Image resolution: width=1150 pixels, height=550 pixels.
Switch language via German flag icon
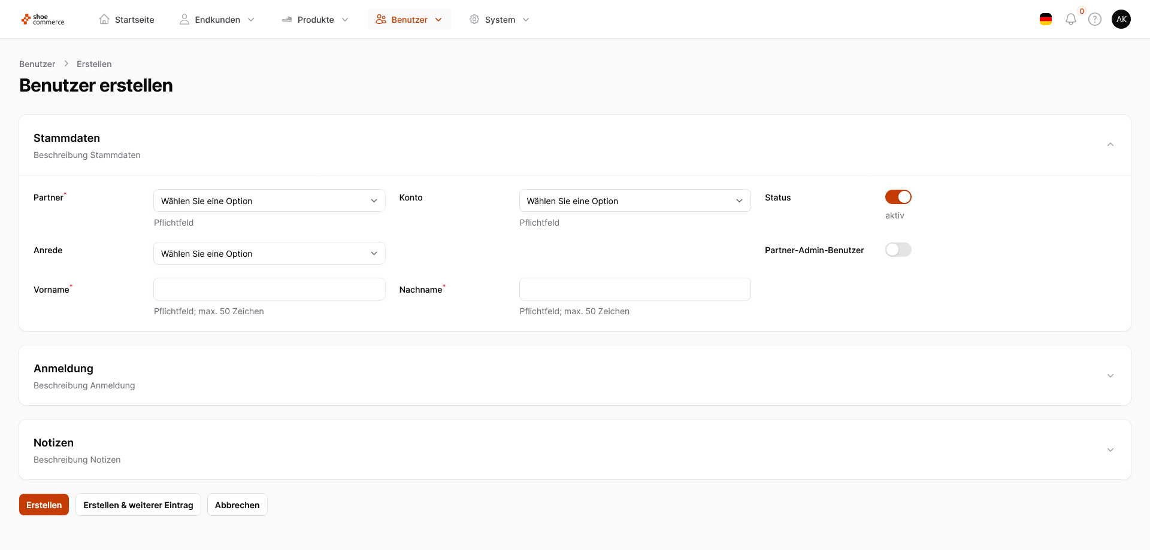[x=1046, y=20]
